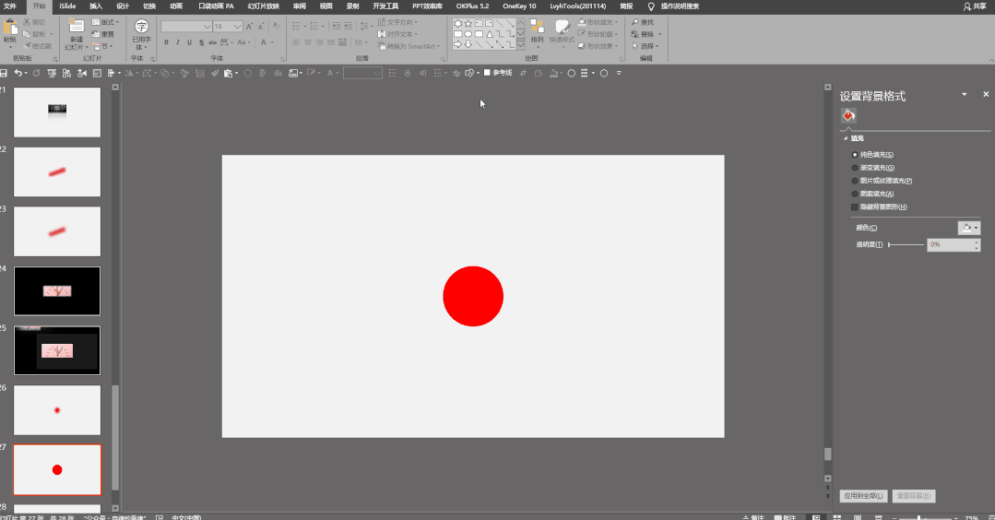This screenshot has width=995, height=520.
Task: Select the 渐变填充(G) gradient fill radio
Action: (x=855, y=168)
